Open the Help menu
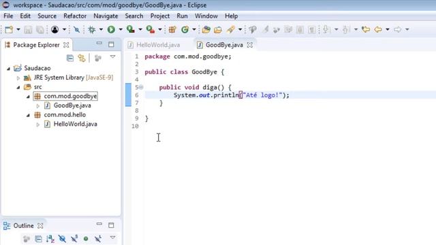 pos(232,16)
